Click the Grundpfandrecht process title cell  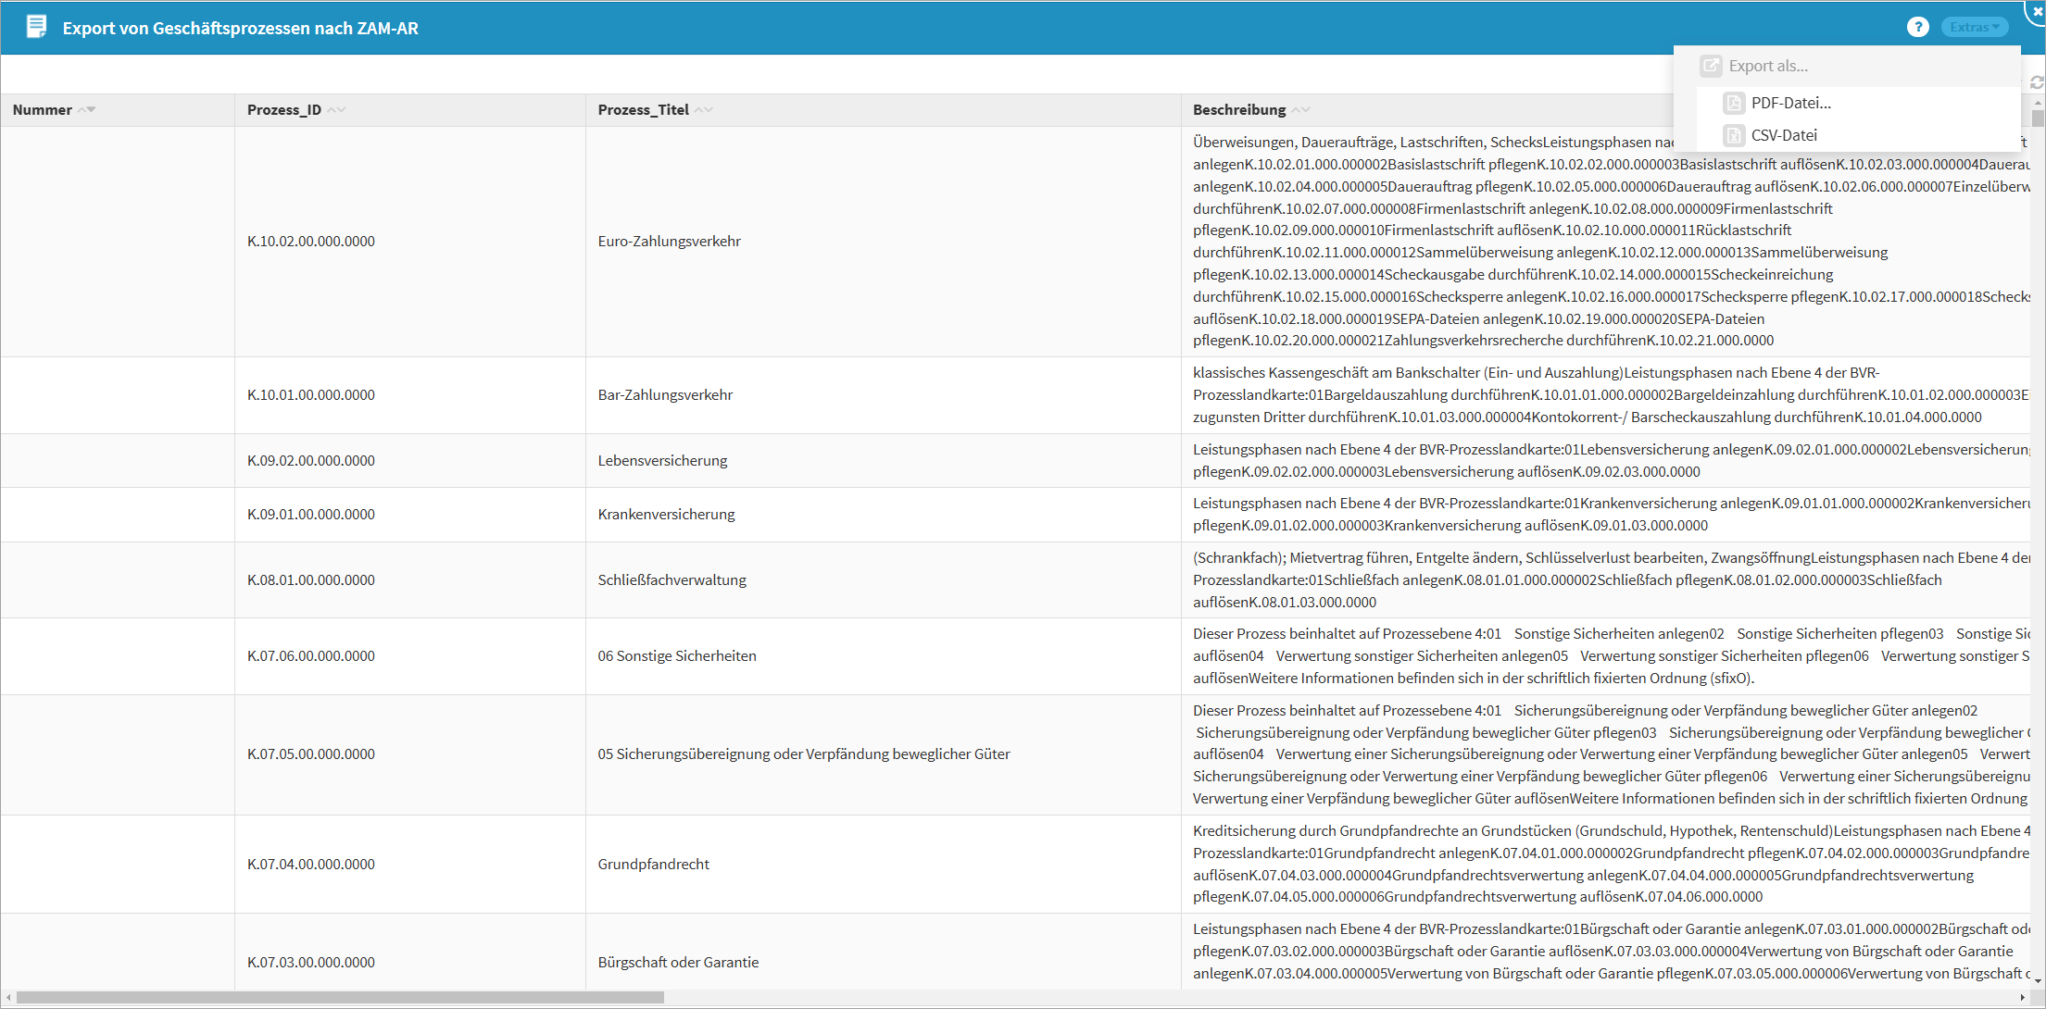pyautogui.click(x=654, y=865)
